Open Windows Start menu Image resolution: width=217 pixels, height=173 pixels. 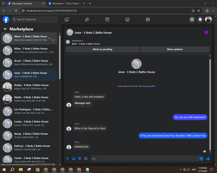(x=4, y=170)
